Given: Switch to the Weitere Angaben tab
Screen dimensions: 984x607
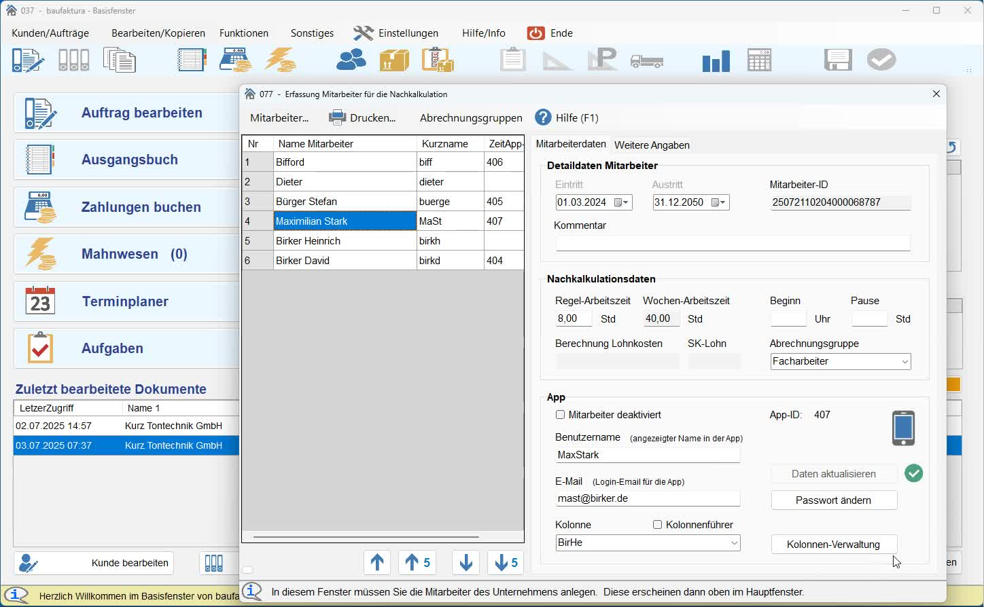Looking at the screenshot, I should coord(652,145).
